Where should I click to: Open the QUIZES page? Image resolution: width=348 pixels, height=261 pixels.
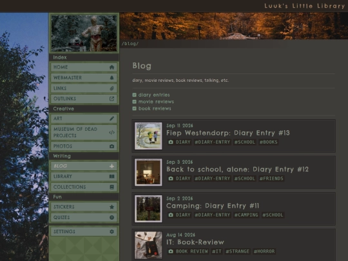84,218
